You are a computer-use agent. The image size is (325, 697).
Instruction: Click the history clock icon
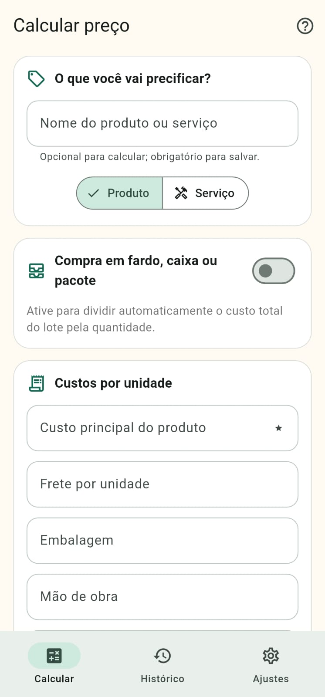click(x=162, y=656)
